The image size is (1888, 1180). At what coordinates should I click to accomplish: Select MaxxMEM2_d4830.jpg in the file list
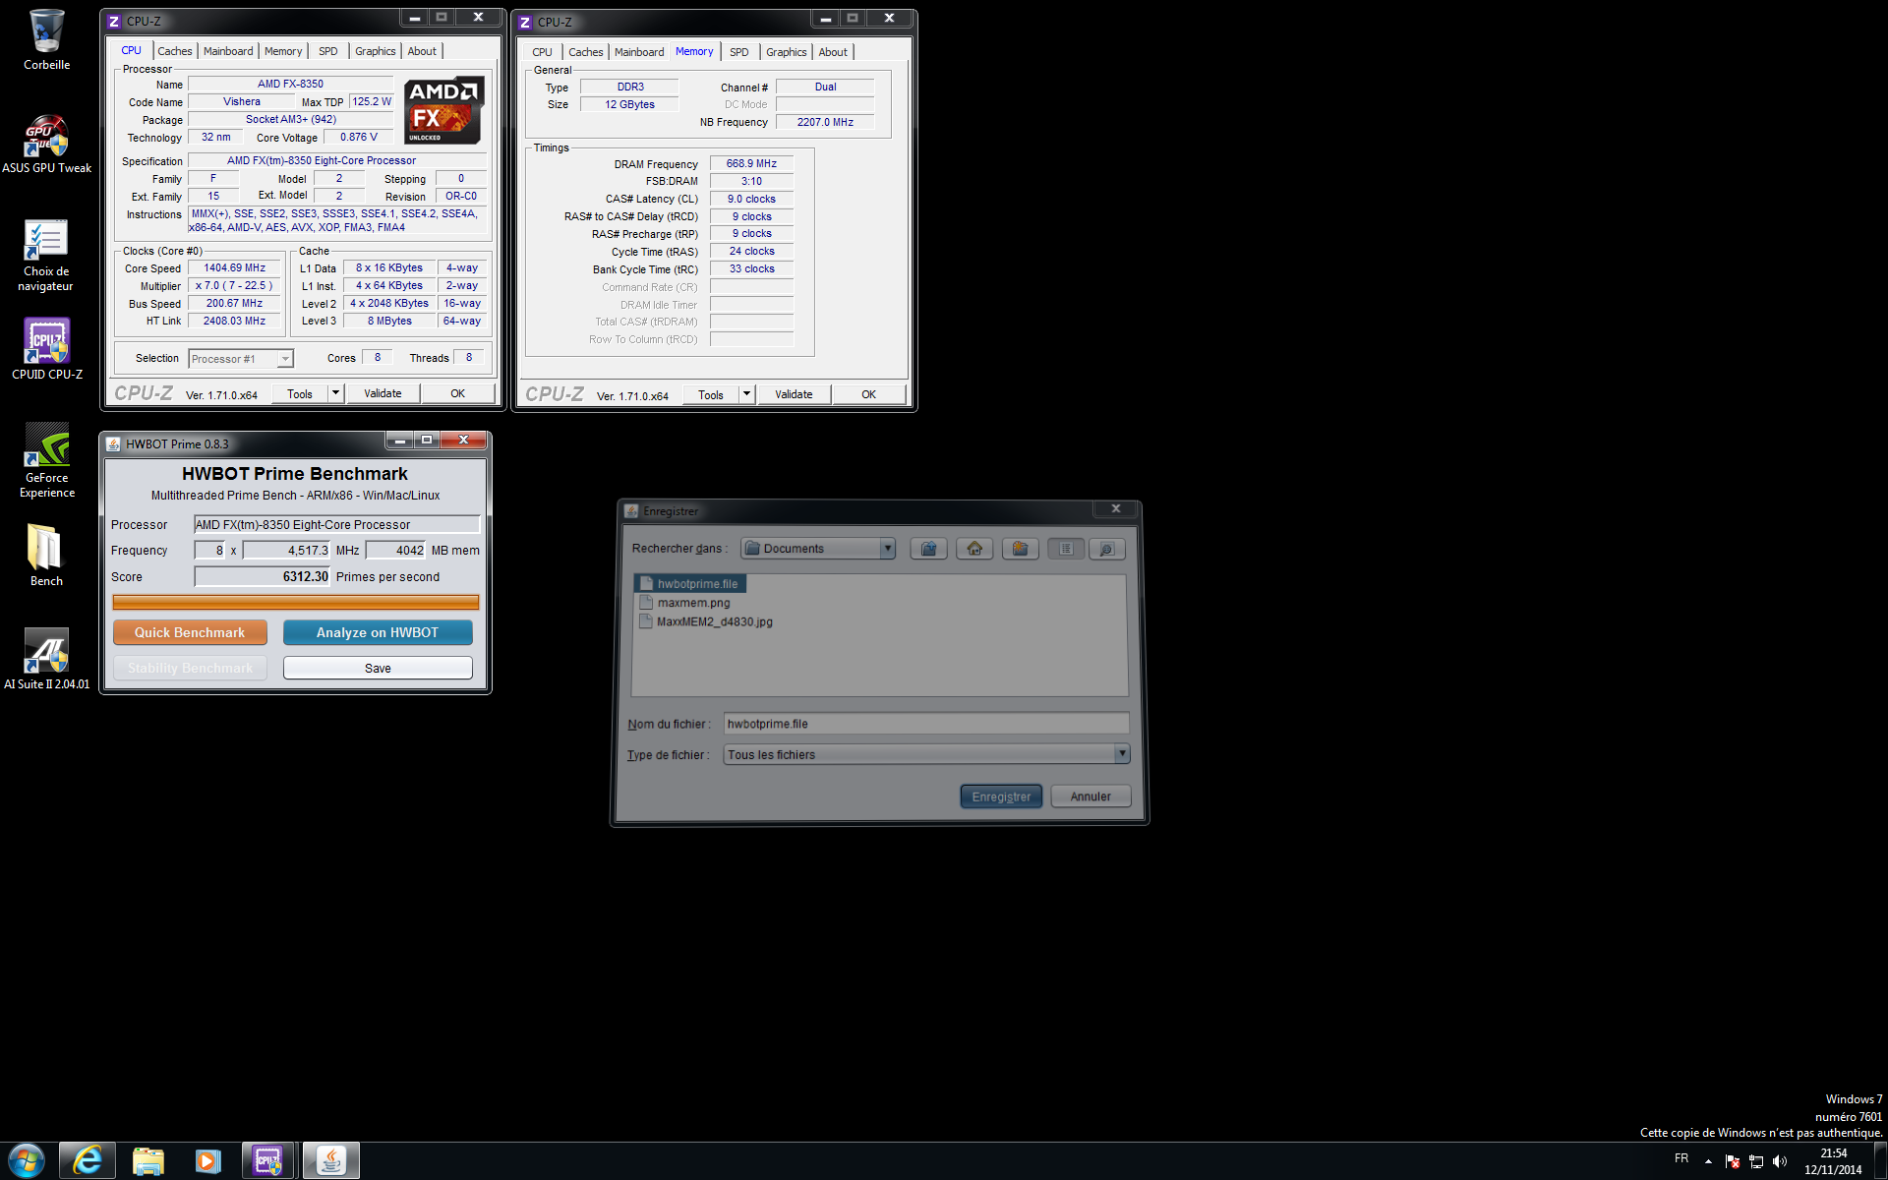coord(706,621)
